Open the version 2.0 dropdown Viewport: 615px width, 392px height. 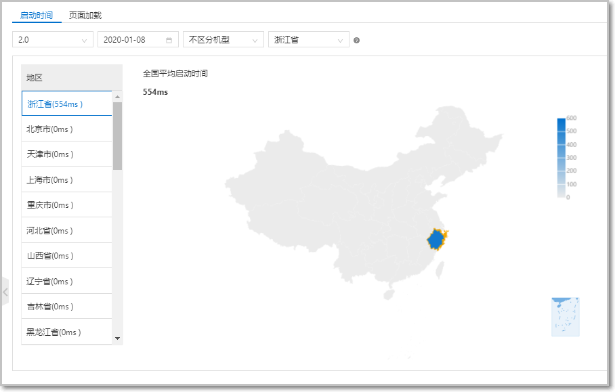click(x=53, y=39)
